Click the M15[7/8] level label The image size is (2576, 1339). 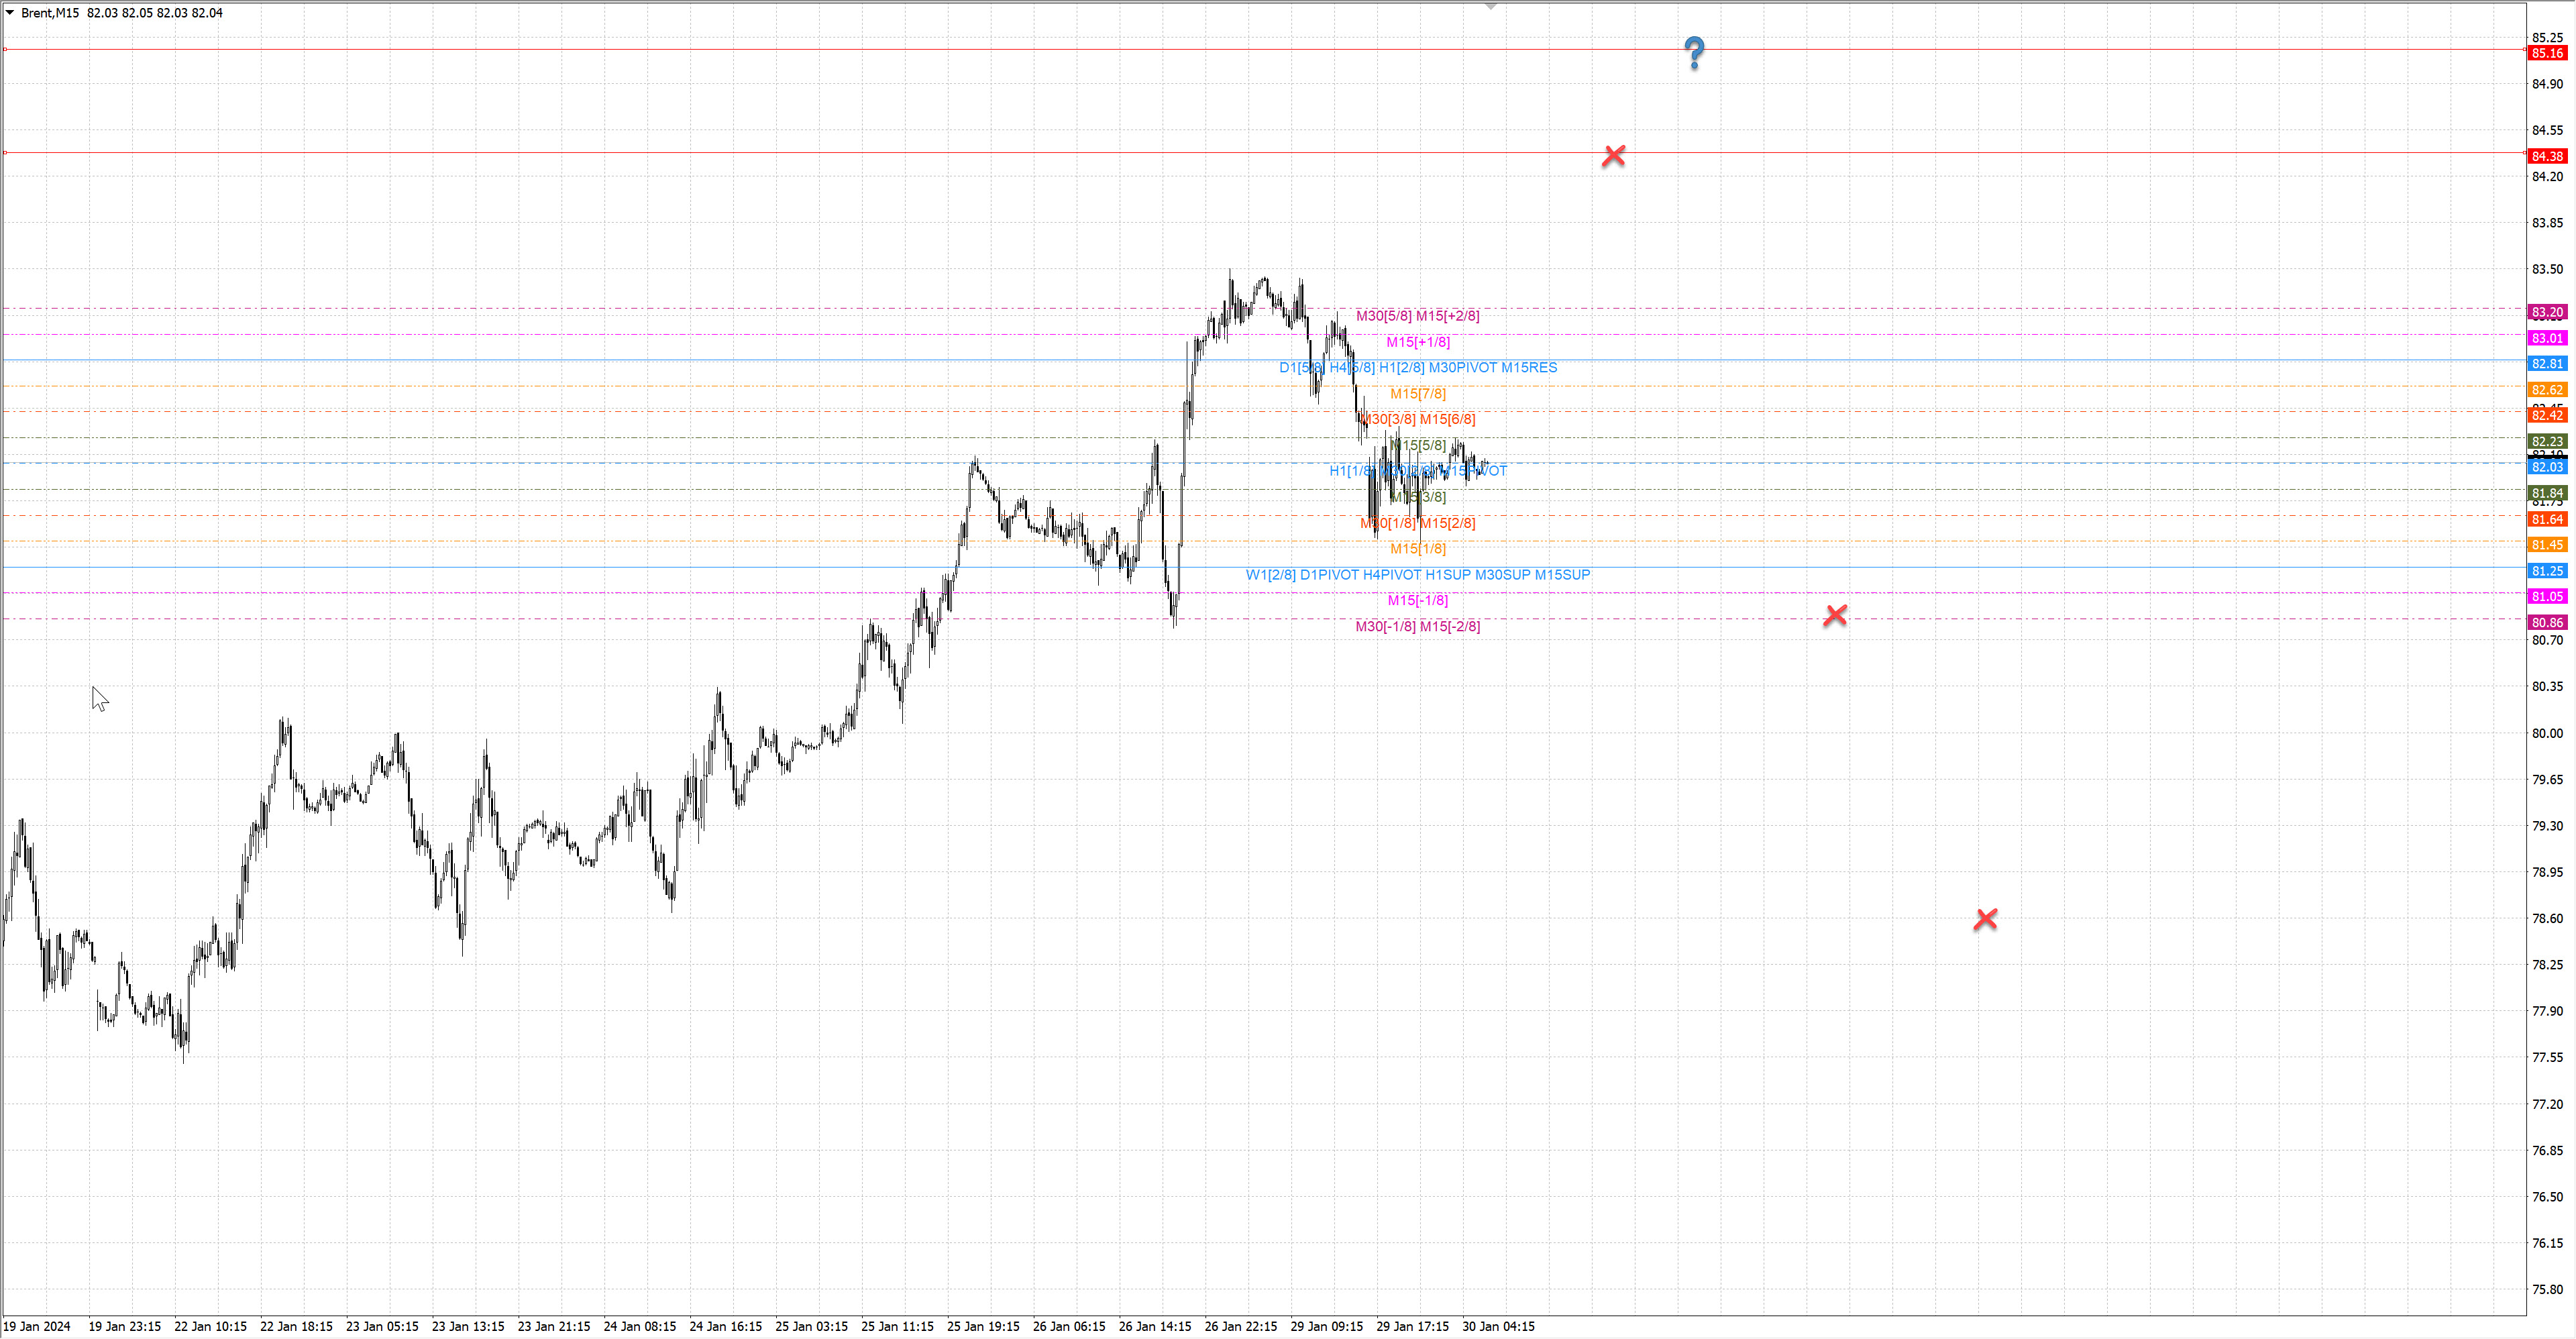point(1417,393)
